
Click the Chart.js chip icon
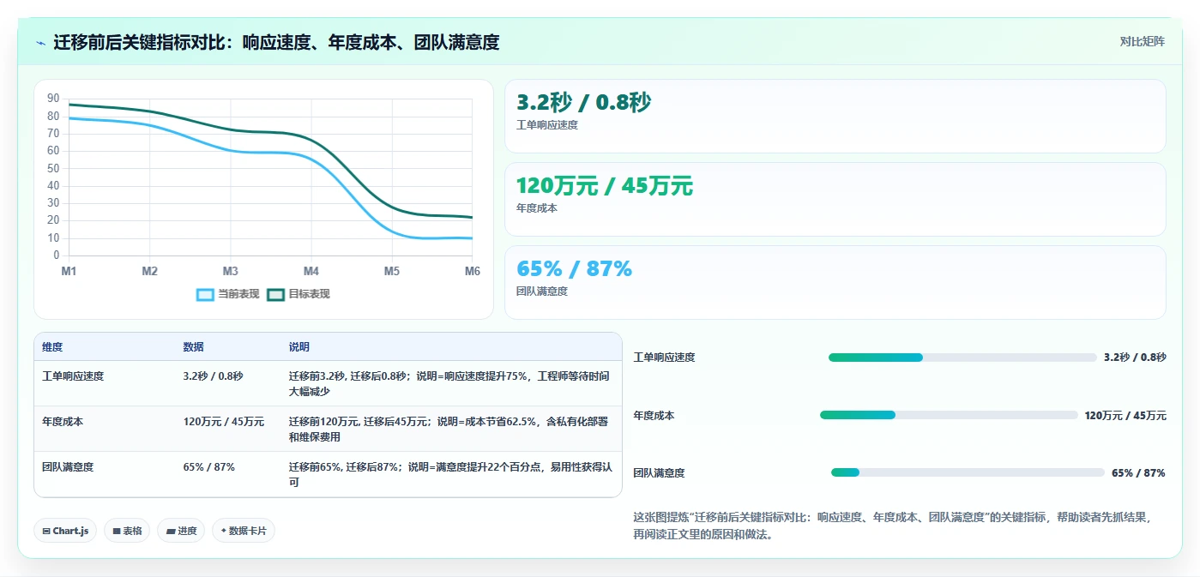click(x=46, y=532)
